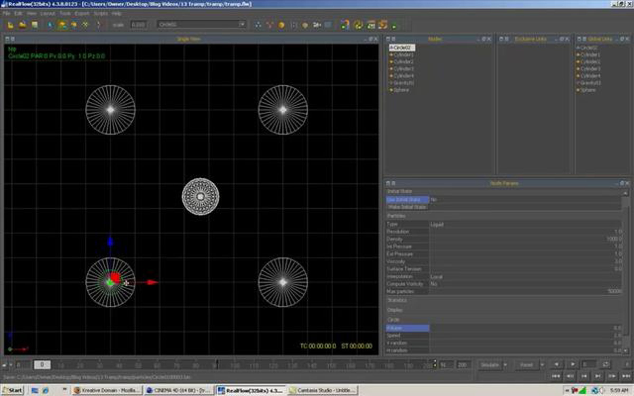Open the Export menu
This screenshot has height=396, width=634.
[x=82, y=13]
